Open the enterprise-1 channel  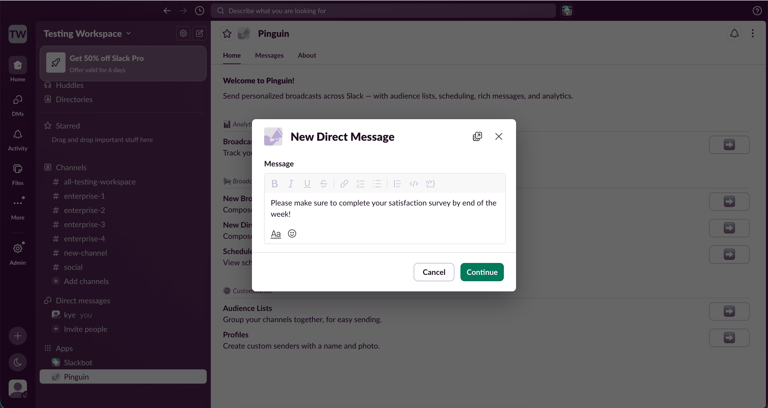coord(123,196)
